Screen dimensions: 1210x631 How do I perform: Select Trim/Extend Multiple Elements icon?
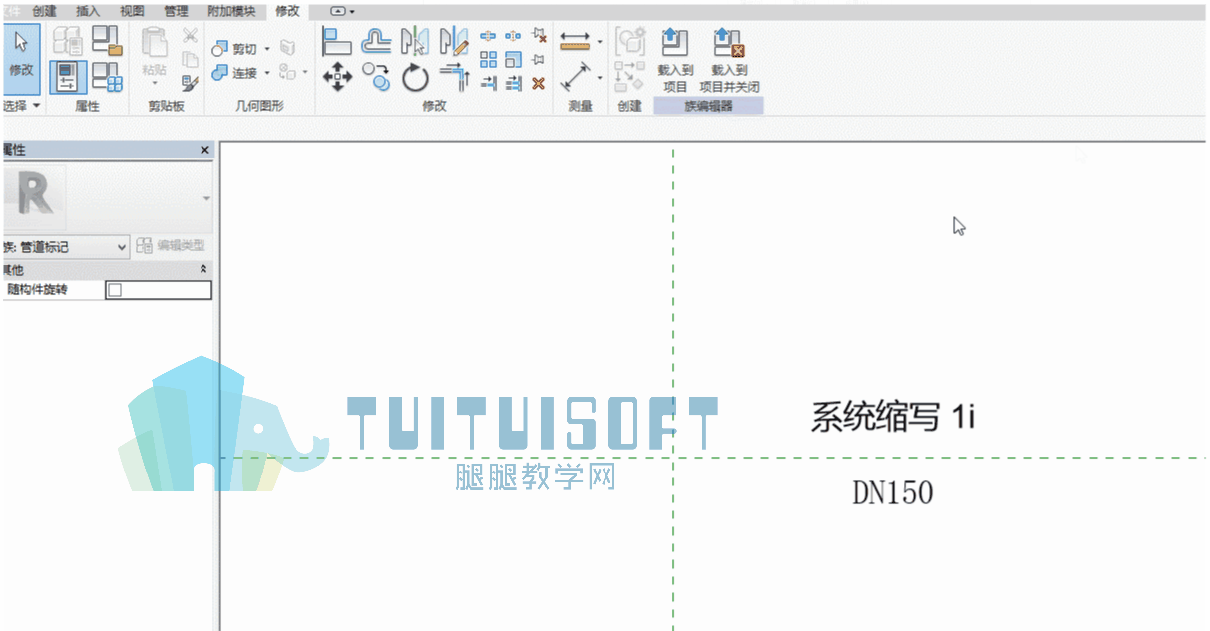513,84
